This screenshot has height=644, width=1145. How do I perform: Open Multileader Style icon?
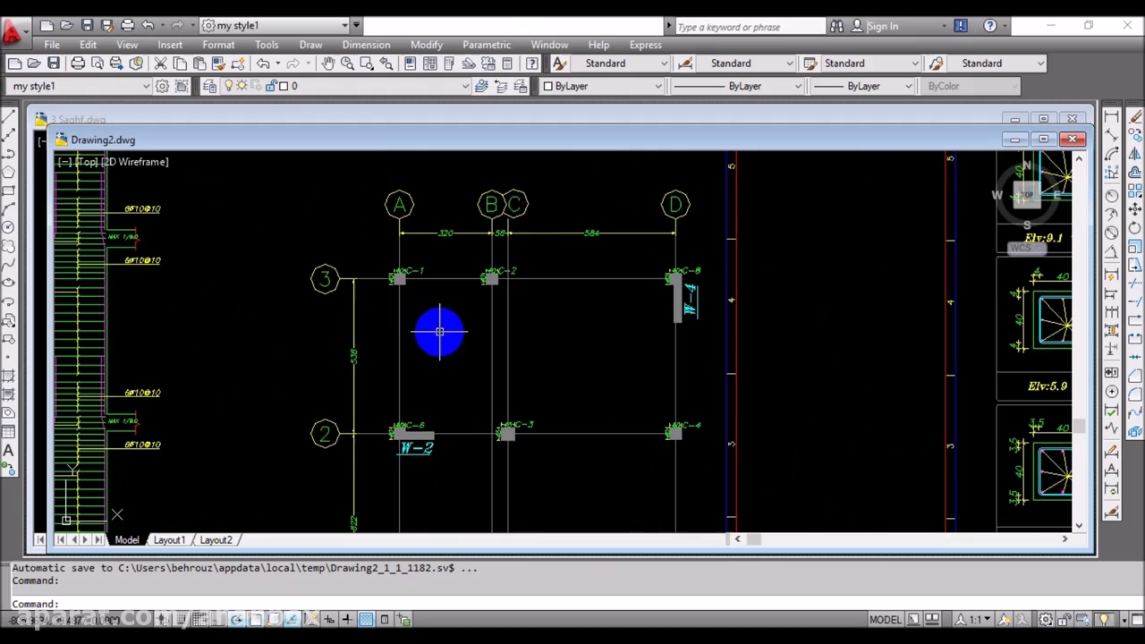[936, 64]
